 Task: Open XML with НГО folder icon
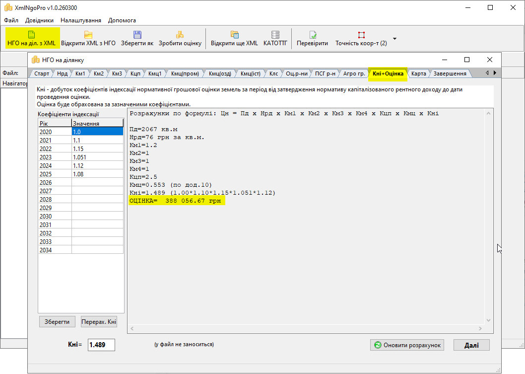(x=88, y=35)
